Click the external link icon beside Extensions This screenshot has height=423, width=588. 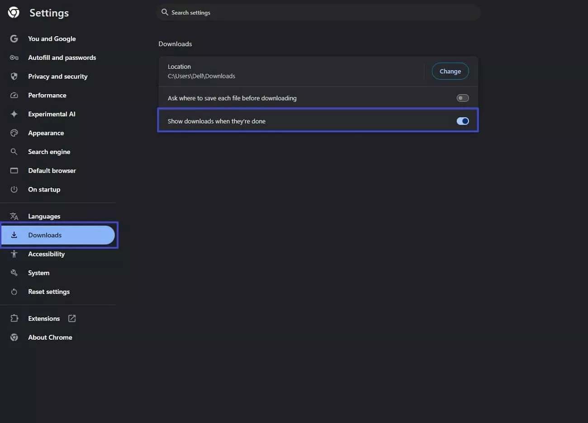tap(72, 318)
